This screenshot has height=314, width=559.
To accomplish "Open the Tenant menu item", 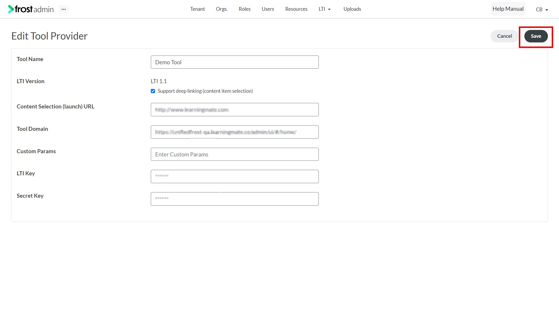I will pos(197,9).
